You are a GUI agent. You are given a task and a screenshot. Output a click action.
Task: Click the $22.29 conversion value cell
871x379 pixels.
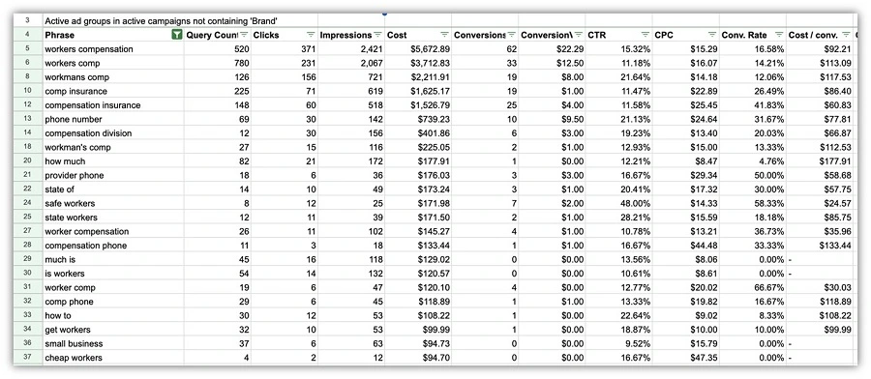(x=552, y=49)
